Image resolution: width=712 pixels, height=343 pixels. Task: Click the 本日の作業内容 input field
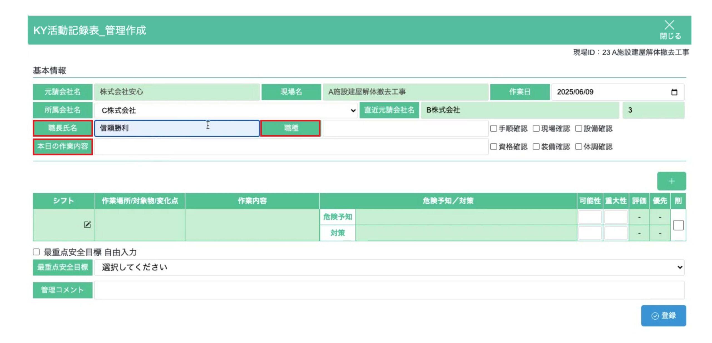point(291,147)
